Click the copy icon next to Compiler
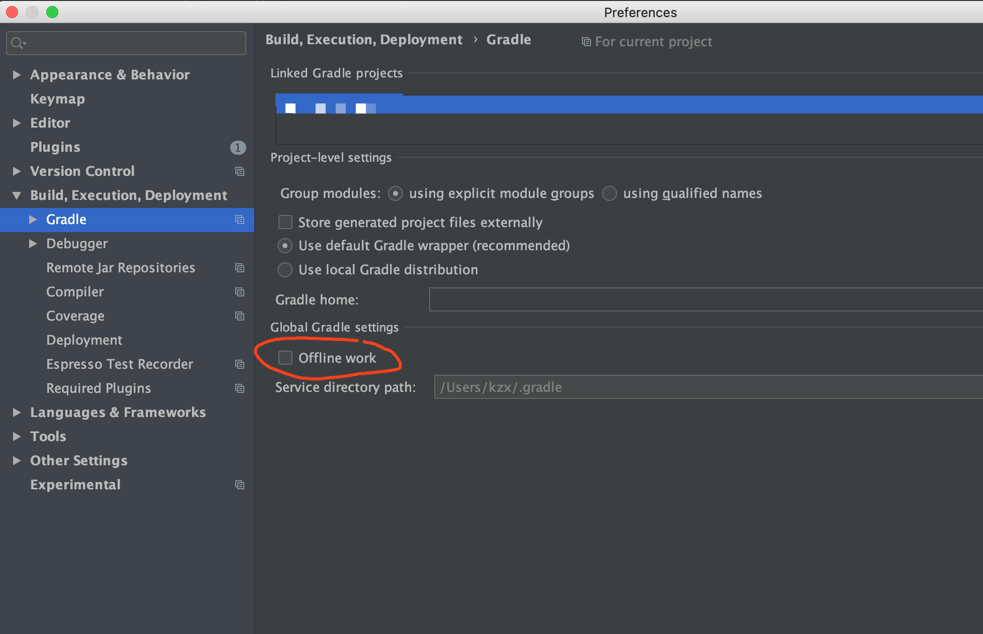The image size is (983, 634). coord(240,292)
